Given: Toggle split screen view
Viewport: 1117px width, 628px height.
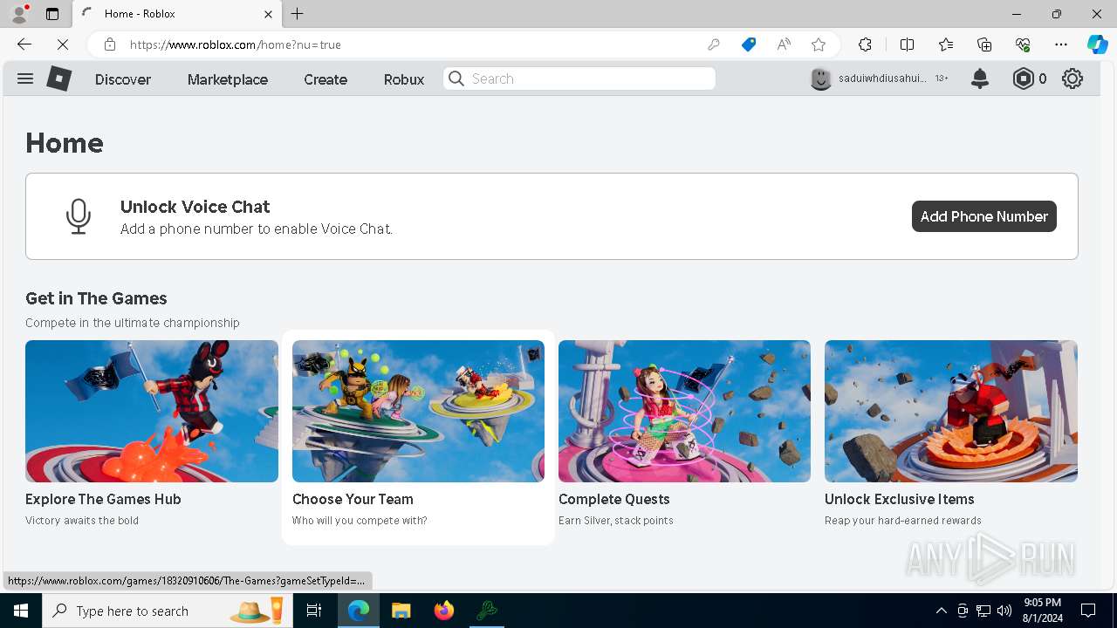Looking at the screenshot, I should (x=907, y=44).
